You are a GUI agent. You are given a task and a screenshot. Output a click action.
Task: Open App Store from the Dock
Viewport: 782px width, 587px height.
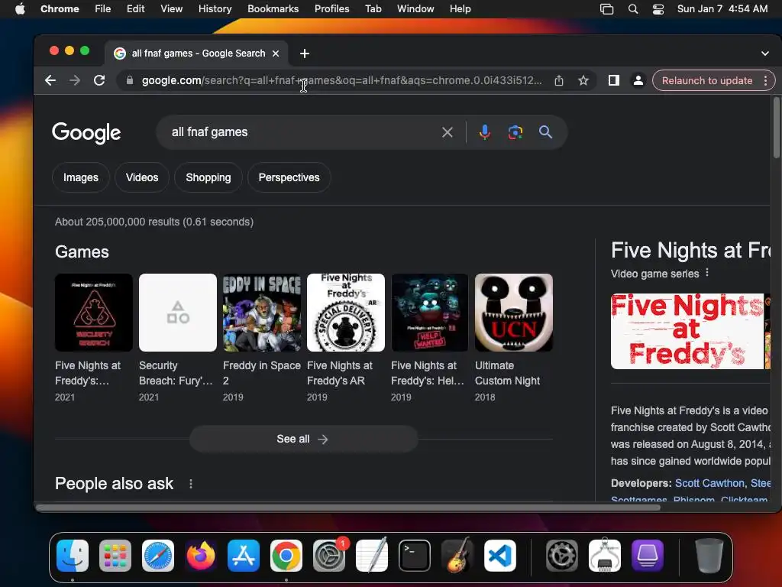244,556
